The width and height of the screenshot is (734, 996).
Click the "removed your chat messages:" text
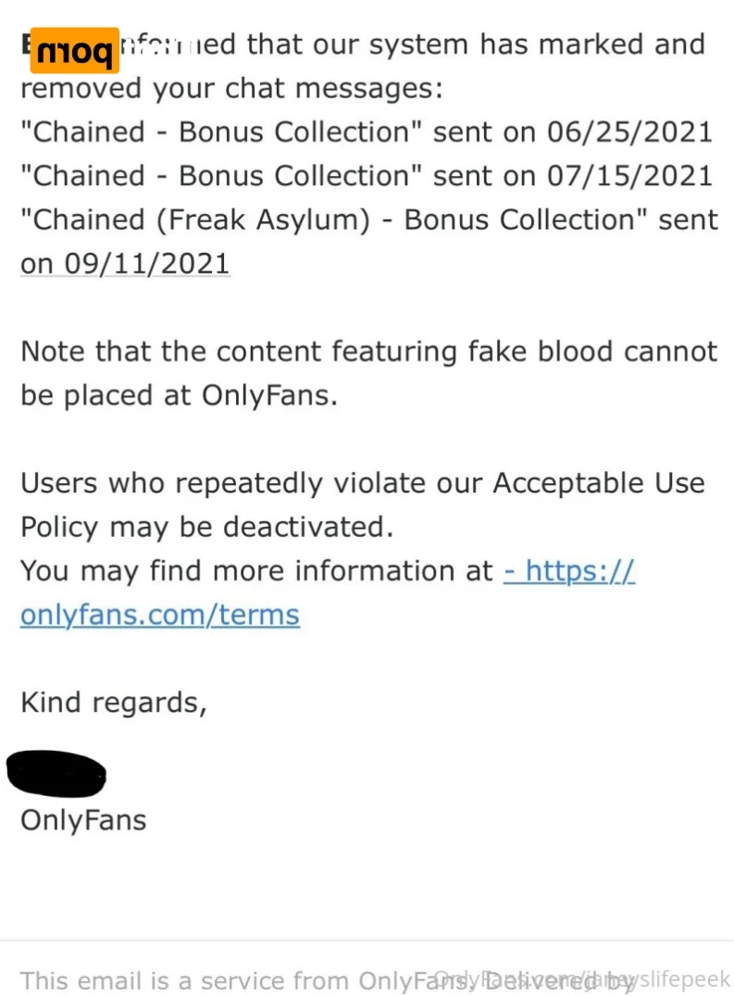(231, 88)
